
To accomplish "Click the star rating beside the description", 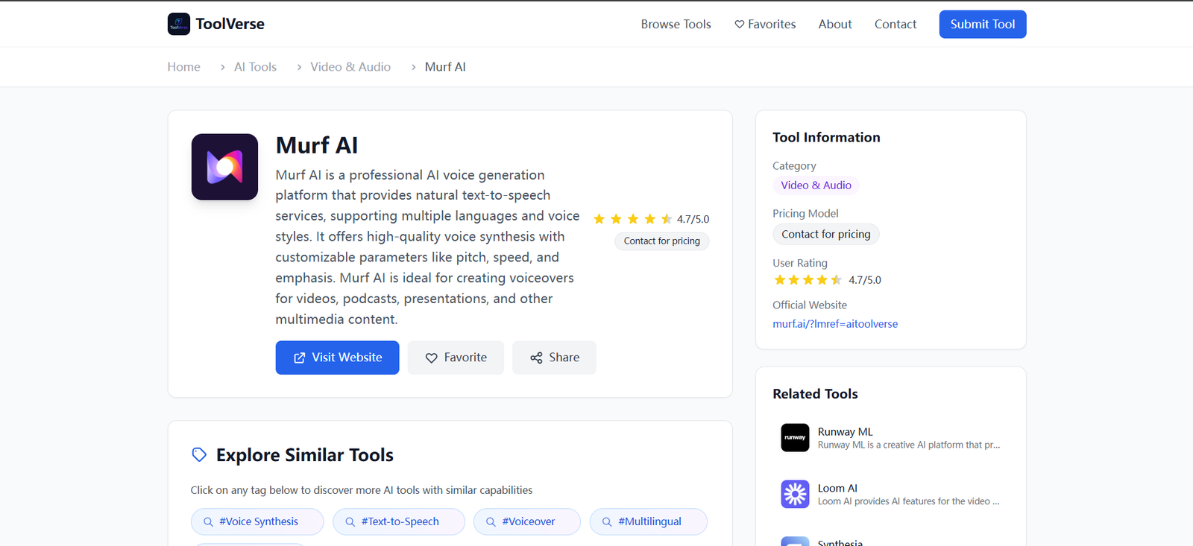I will pos(632,219).
